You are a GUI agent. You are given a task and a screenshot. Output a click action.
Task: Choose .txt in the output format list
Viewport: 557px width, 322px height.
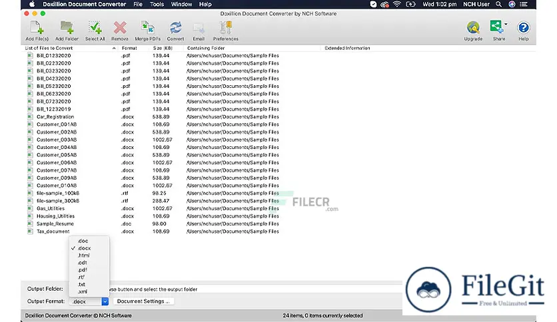point(89,284)
